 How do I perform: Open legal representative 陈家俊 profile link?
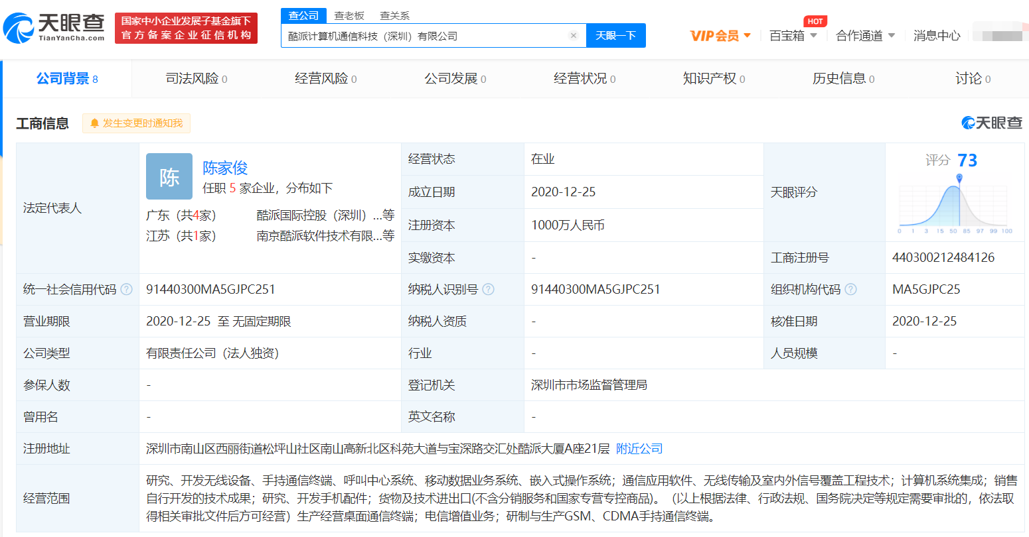click(225, 168)
